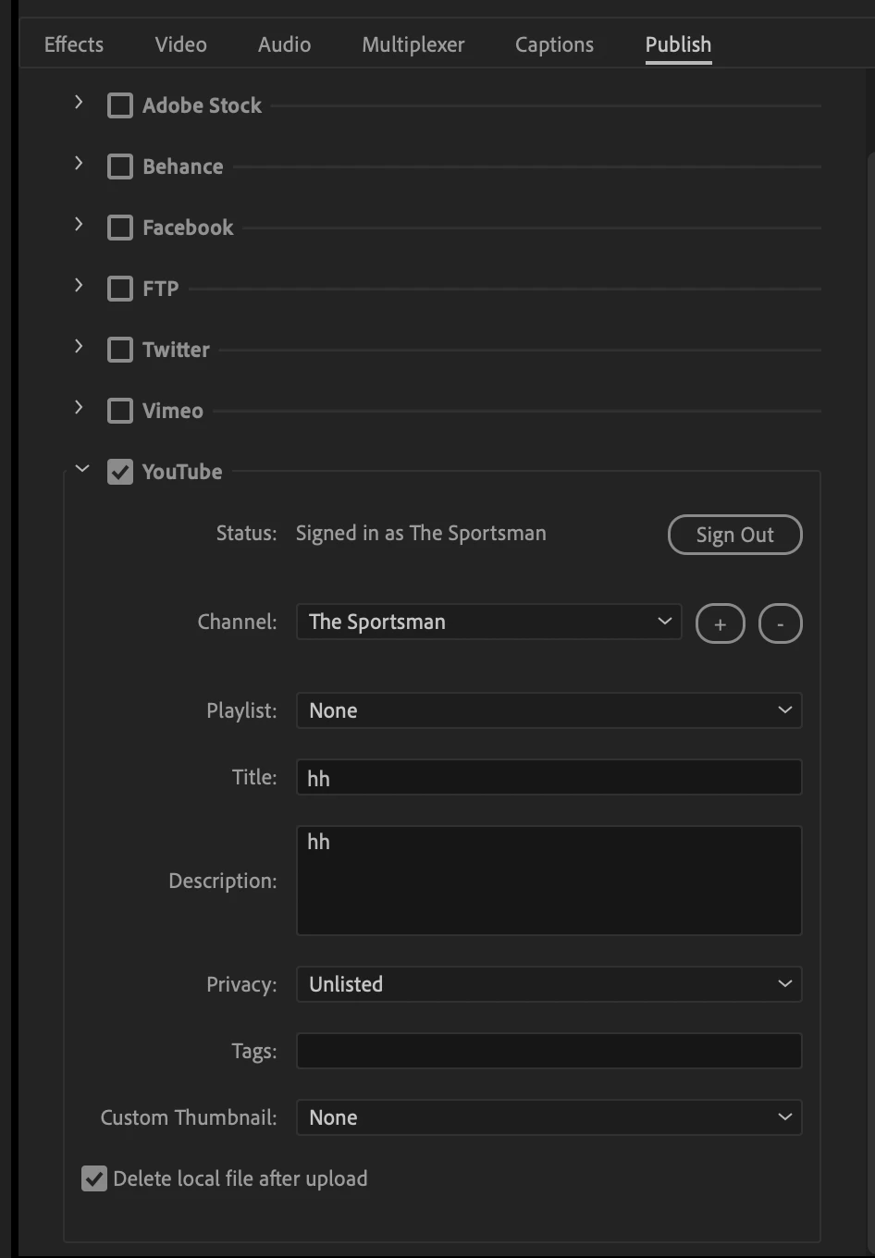Uncheck the YouTube publish checkbox
Image resolution: width=875 pixels, height=1258 pixels.
(120, 472)
